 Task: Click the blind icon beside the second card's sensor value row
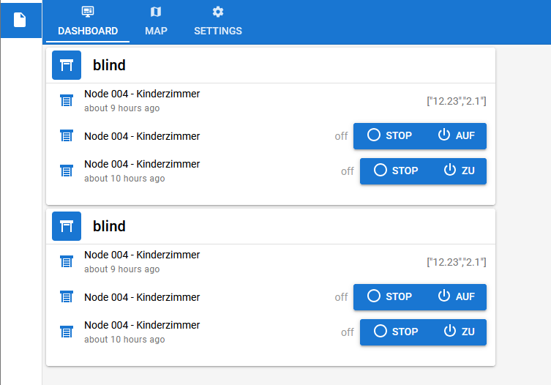[67, 262]
